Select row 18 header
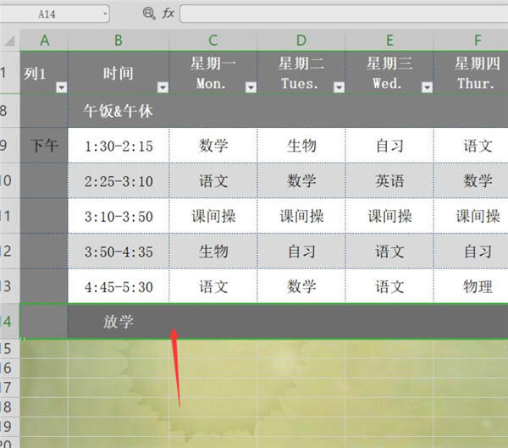 tap(9, 407)
